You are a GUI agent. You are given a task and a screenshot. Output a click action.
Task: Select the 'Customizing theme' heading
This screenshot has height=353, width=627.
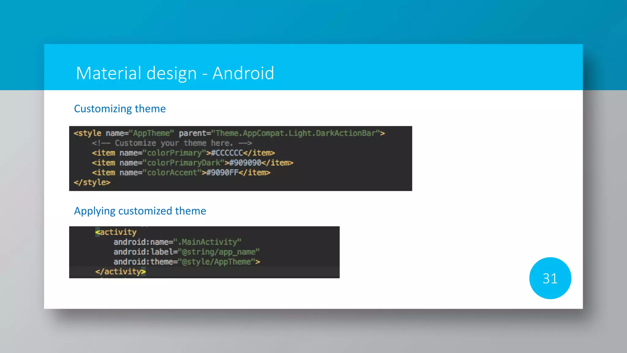[x=120, y=109]
